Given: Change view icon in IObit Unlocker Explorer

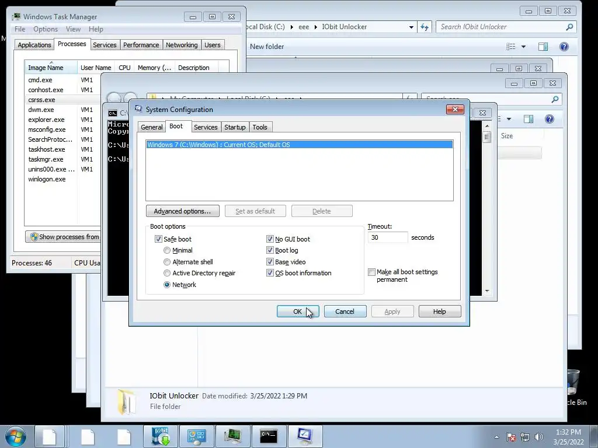Looking at the screenshot, I should tap(510, 47).
